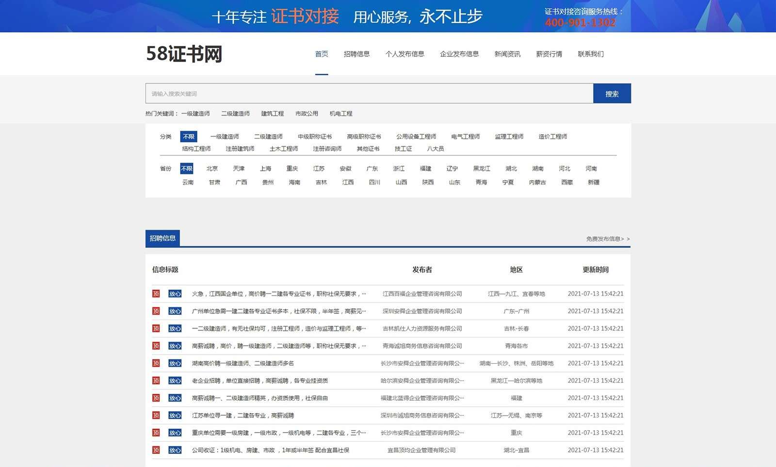776x467 pixels.
Task: Click the 顶 badge beside the 江苏单位寻一建 listing
Action: point(156,415)
